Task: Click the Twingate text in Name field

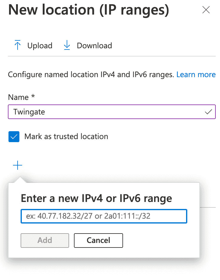Action: (29, 112)
